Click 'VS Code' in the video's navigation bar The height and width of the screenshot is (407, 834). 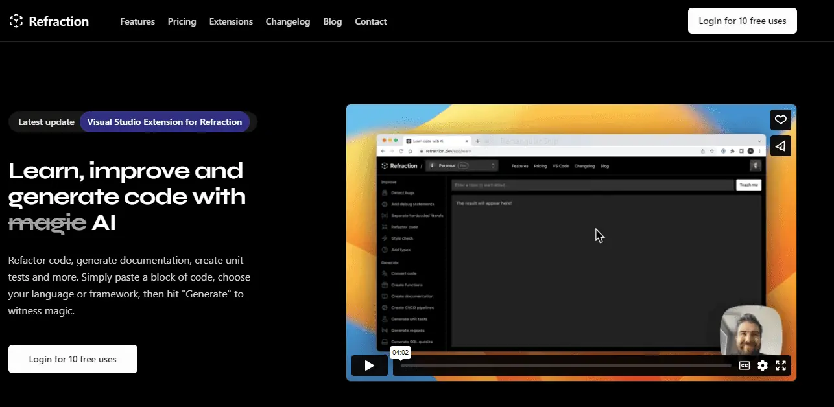coord(560,166)
